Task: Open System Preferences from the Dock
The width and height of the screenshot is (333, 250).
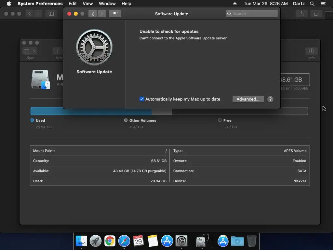Action: [x=181, y=241]
